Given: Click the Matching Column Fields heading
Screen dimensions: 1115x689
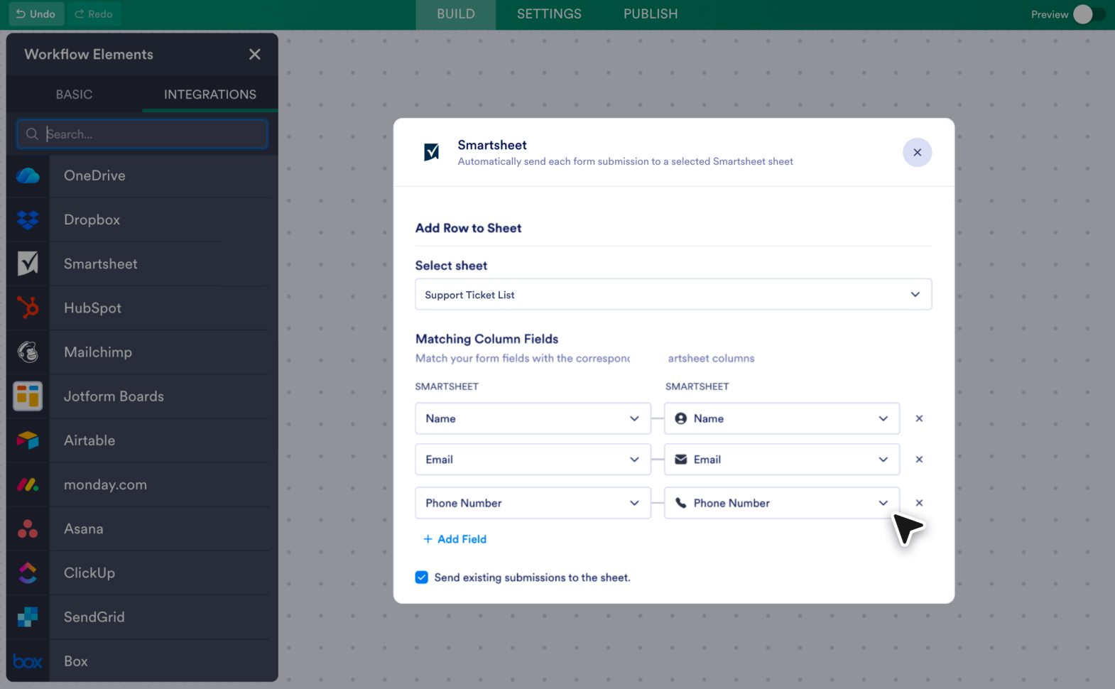Looking at the screenshot, I should pos(487,339).
